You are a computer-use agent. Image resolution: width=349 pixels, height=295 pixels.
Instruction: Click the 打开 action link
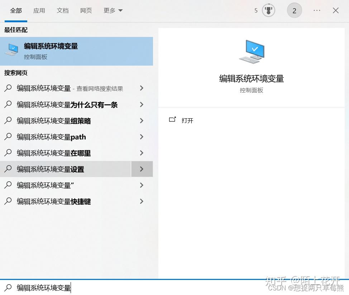click(x=188, y=120)
